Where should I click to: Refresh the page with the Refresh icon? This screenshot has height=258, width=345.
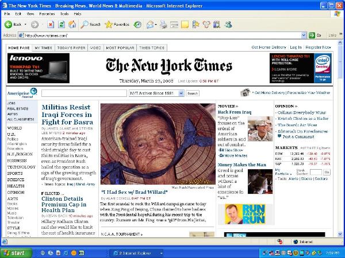coord(62,25)
